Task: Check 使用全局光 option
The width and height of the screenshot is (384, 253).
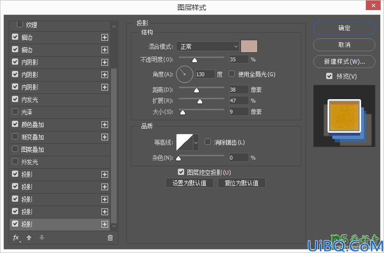Action: [231, 74]
